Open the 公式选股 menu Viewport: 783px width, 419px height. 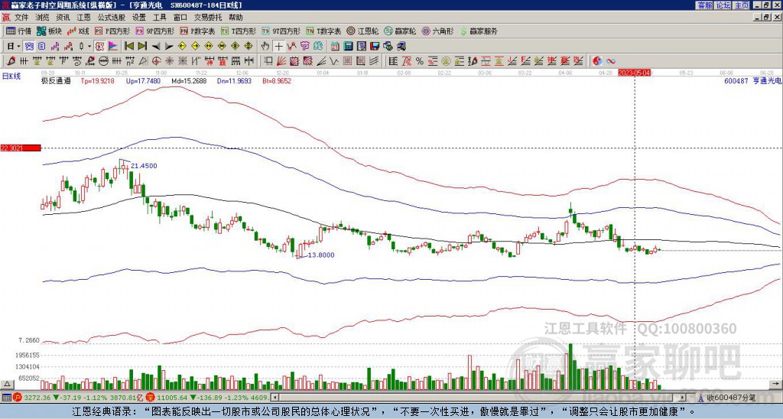tap(111, 18)
